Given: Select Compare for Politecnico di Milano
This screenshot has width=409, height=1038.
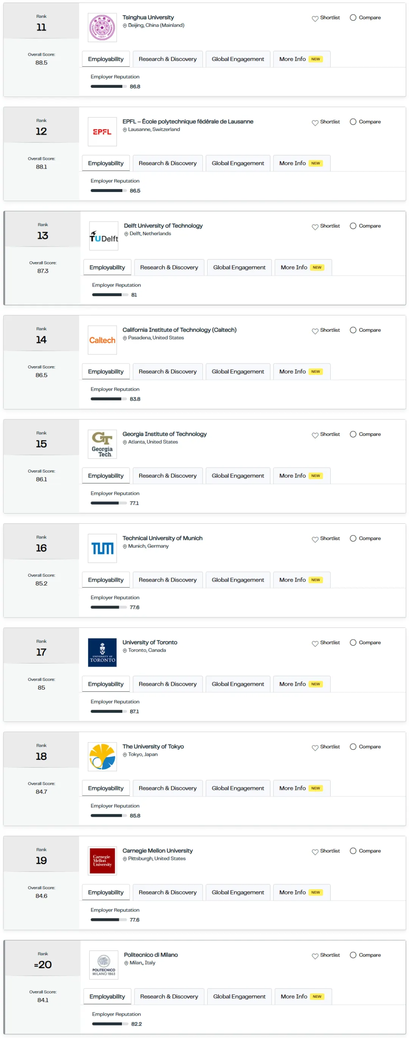Looking at the screenshot, I should pyautogui.click(x=353, y=955).
